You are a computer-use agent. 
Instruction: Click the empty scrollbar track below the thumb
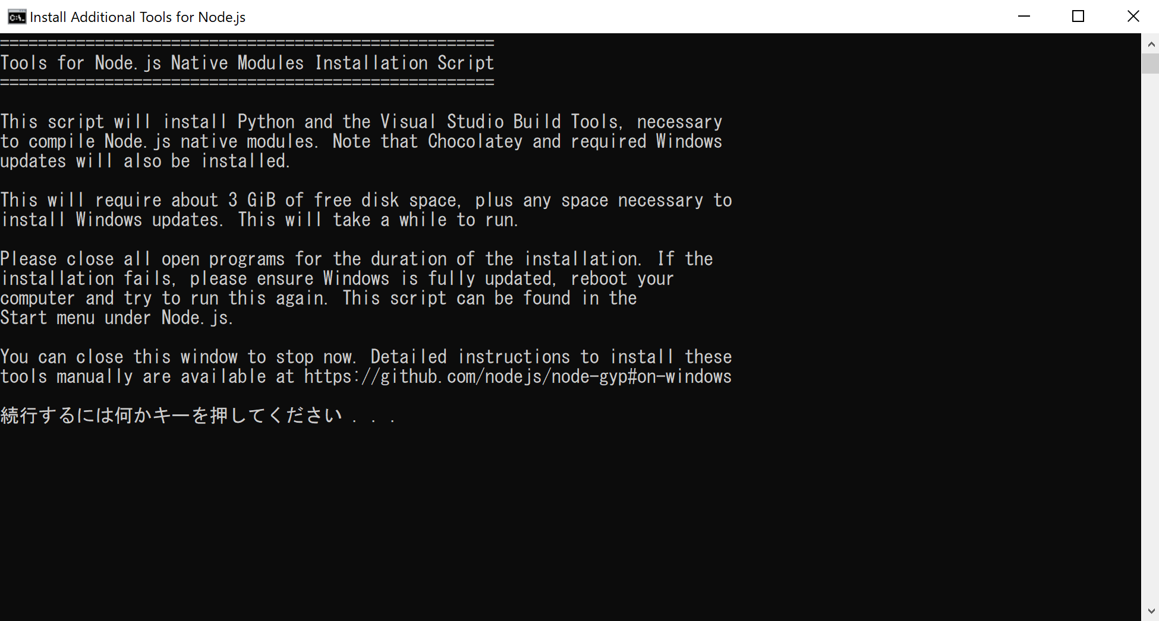1151,356
